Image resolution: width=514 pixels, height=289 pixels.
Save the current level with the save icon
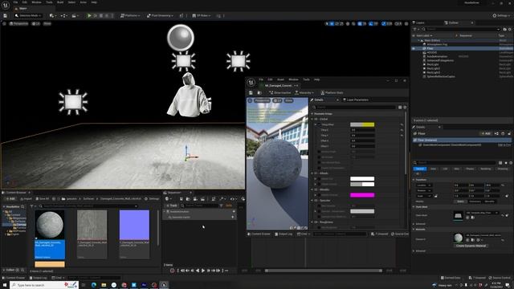point(6,15)
